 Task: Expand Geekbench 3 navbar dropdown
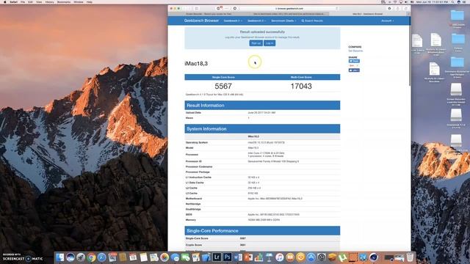(256, 21)
